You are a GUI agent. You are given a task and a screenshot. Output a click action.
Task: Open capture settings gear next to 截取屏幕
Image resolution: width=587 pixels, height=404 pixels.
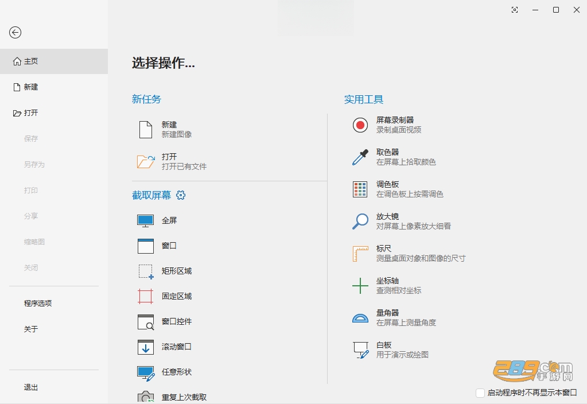(181, 195)
